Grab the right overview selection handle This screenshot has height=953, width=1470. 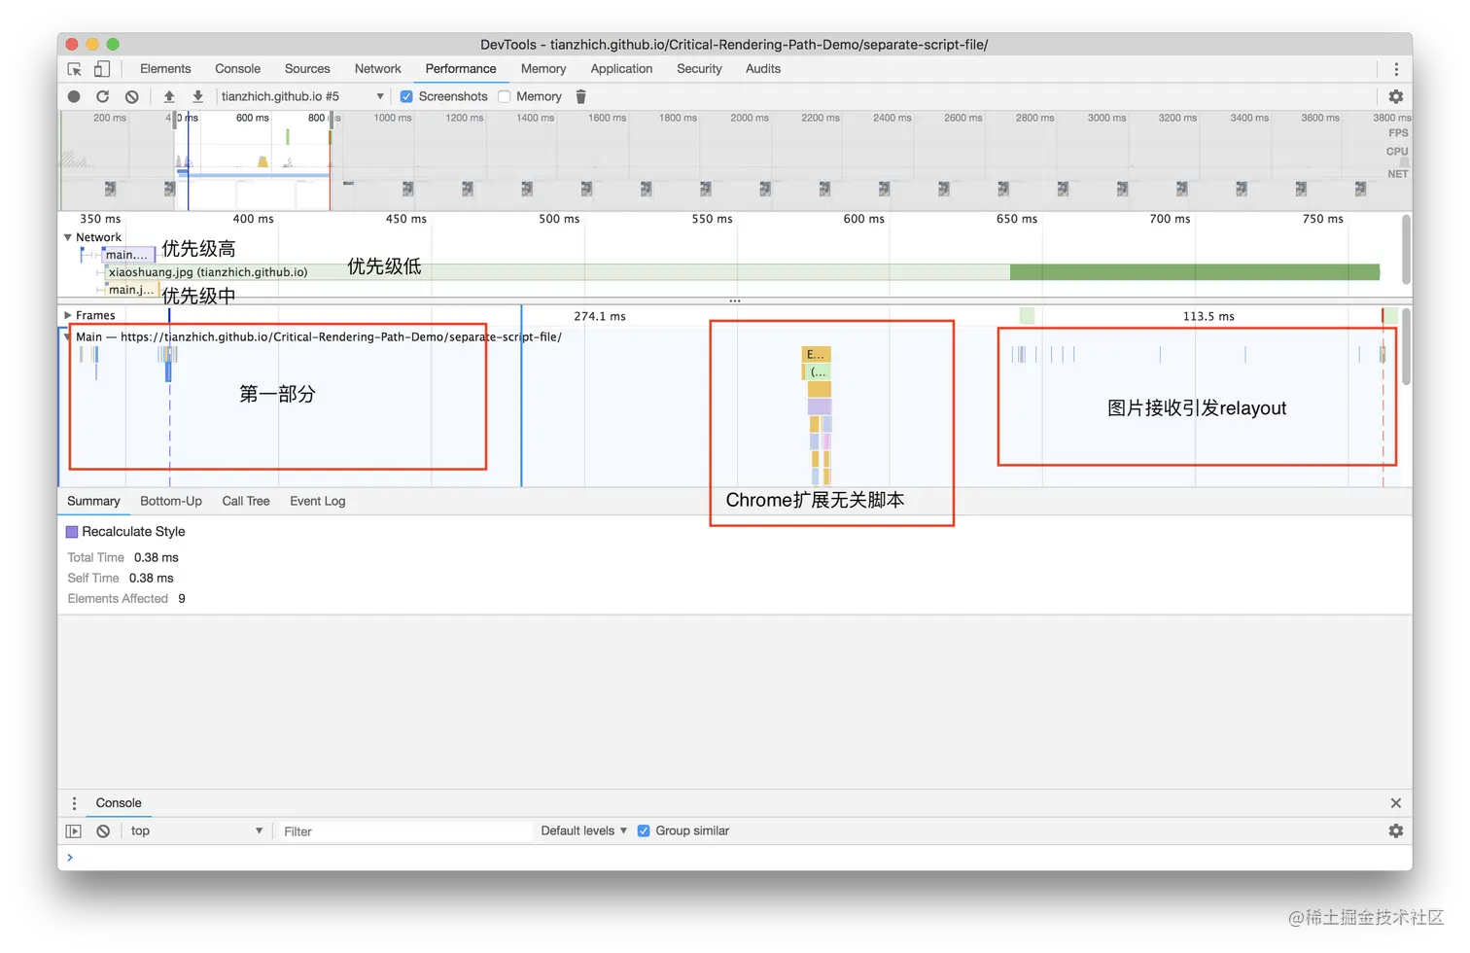(332, 119)
